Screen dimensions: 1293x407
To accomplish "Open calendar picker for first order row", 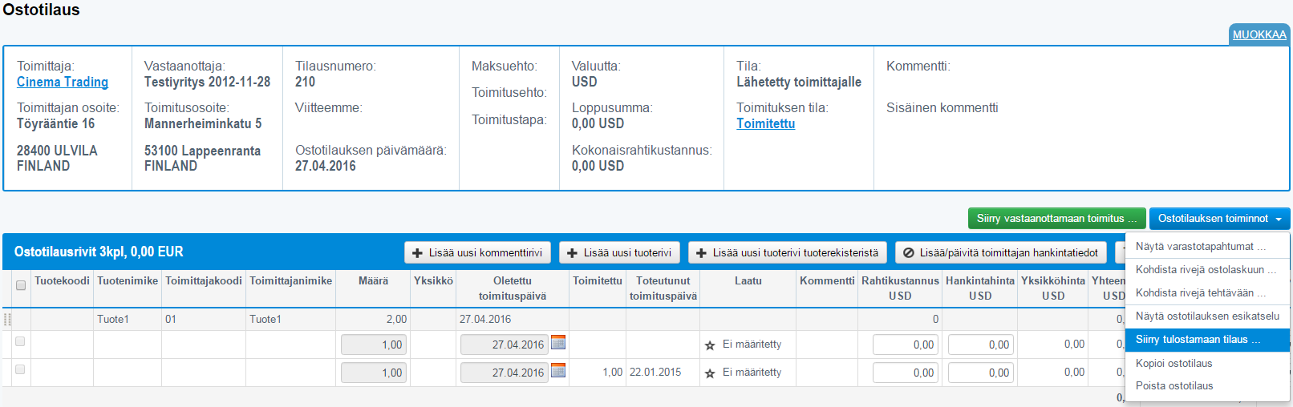I will click(558, 343).
